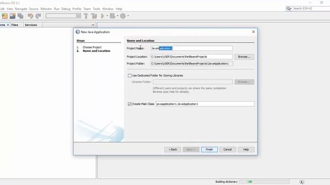Click the Debug Project toolbar icon
This screenshot has width=330, height=185.
[112, 16]
